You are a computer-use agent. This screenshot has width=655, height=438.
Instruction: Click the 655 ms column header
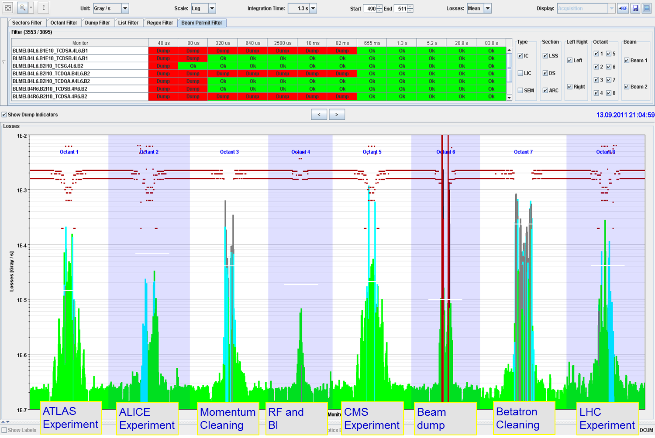point(372,43)
